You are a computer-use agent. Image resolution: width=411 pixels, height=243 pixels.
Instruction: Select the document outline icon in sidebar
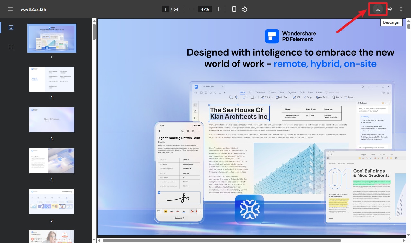11,47
